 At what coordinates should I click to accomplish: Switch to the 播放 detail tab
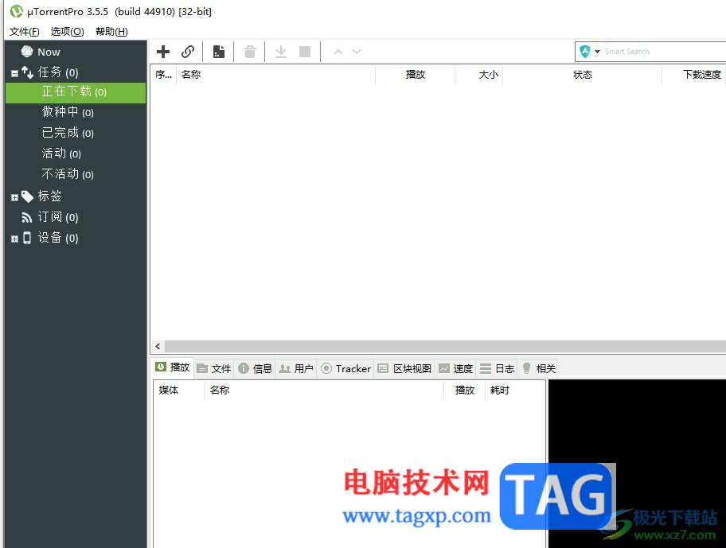tap(173, 367)
